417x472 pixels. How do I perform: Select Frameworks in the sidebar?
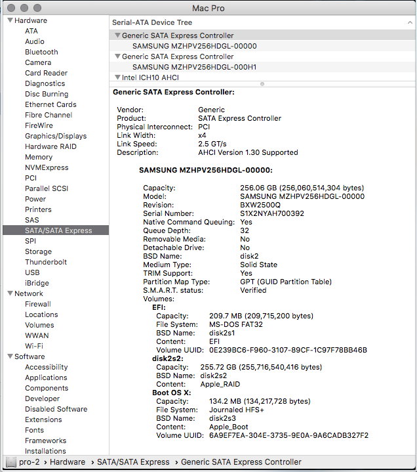pos(45,440)
